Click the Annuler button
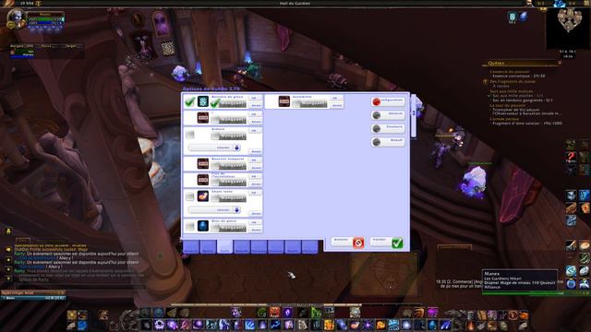The width and height of the screenshot is (591, 332). (347, 243)
